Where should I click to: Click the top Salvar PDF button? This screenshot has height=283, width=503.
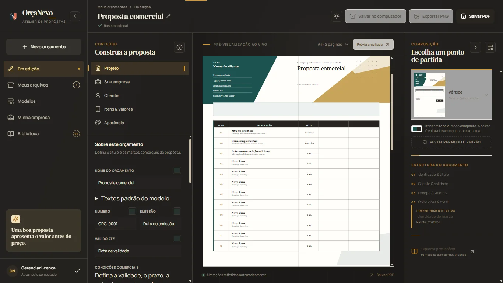pyautogui.click(x=475, y=16)
